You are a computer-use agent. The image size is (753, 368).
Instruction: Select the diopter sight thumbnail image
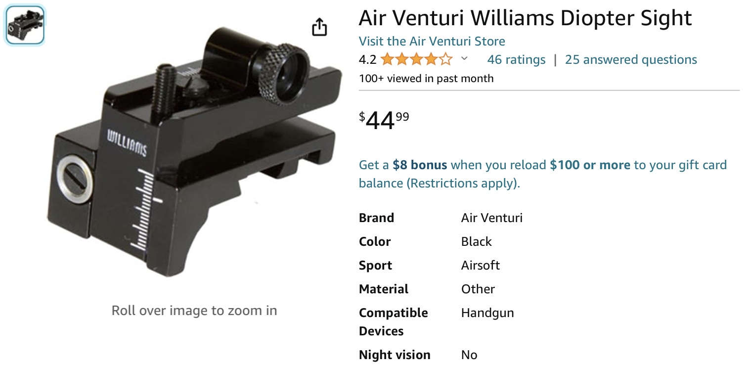(25, 25)
